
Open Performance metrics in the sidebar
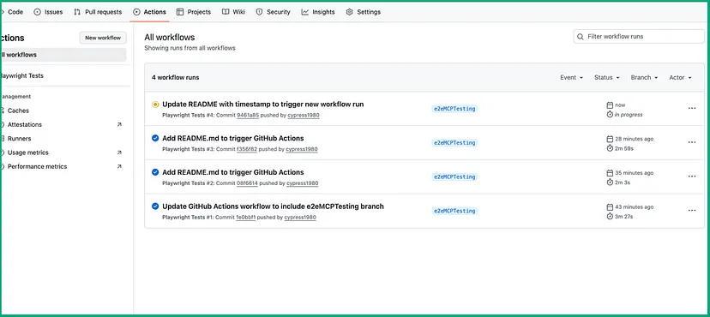37,166
